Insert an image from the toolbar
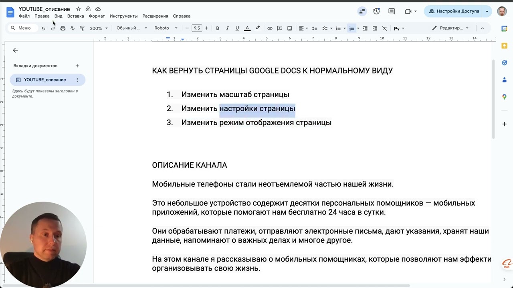 coord(289,28)
